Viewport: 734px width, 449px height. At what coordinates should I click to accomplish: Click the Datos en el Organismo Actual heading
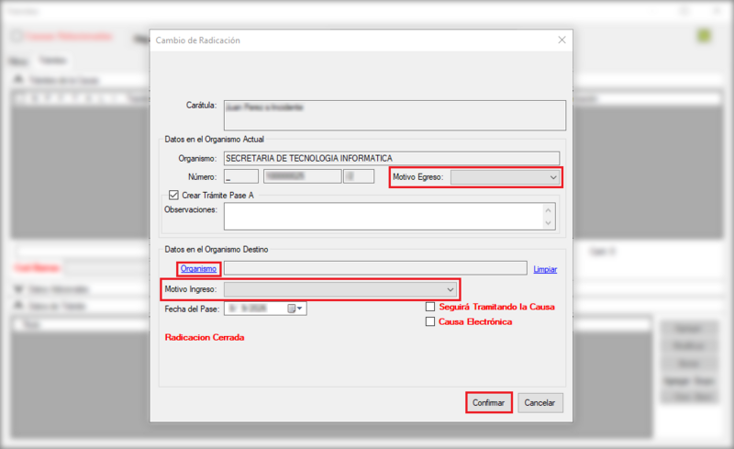215,140
